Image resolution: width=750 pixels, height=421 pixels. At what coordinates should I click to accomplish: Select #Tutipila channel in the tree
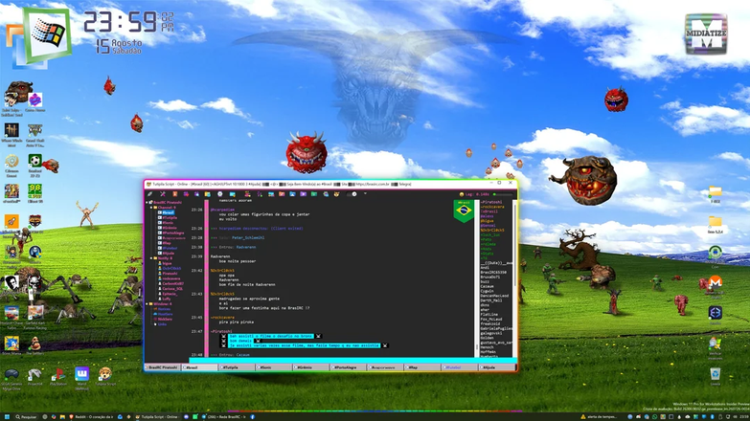(170, 218)
